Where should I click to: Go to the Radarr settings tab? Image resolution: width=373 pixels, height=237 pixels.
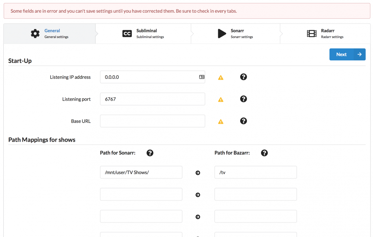(x=325, y=34)
